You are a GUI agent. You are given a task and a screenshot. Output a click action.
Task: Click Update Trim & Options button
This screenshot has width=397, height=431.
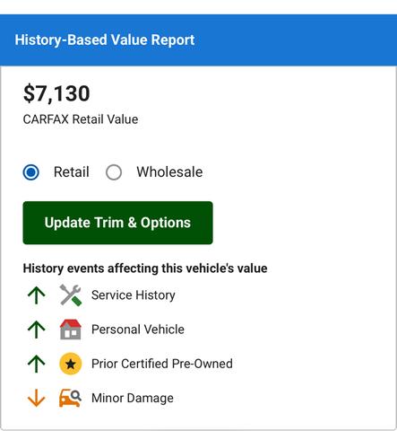[x=117, y=223]
